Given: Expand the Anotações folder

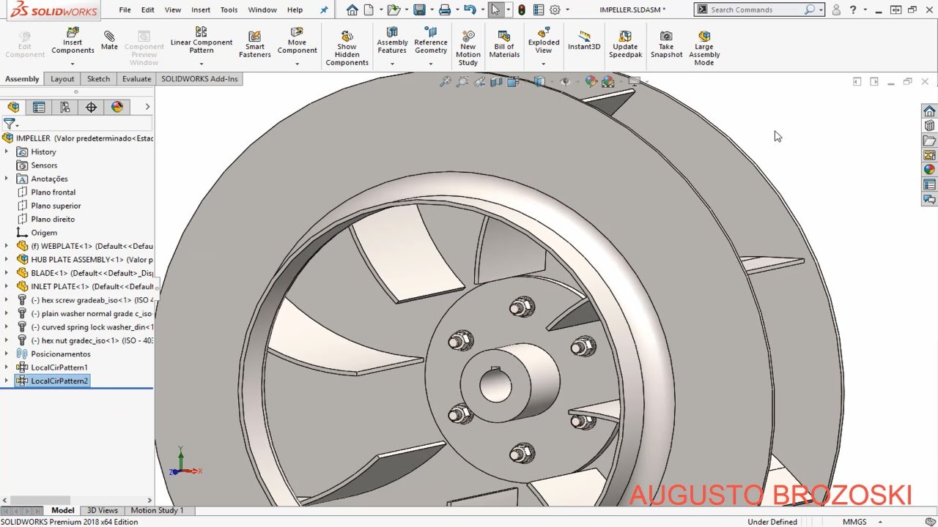Looking at the screenshot, I should (x=6, y=179).
